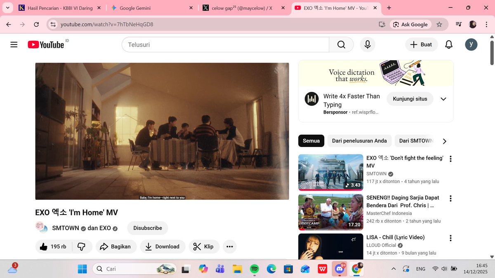This screenshot has height=278, width=495.
Task: Open options for the 'Don't fight the feeling' video
Action: 450,159
